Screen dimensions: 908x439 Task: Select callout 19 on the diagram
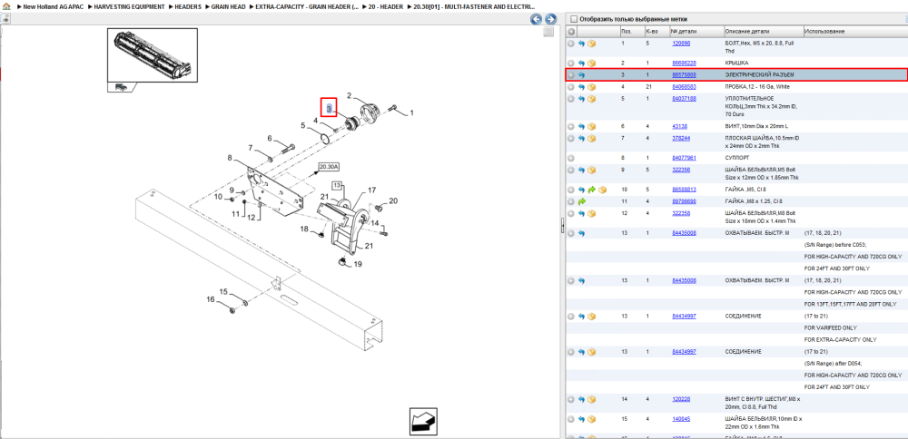358,264
